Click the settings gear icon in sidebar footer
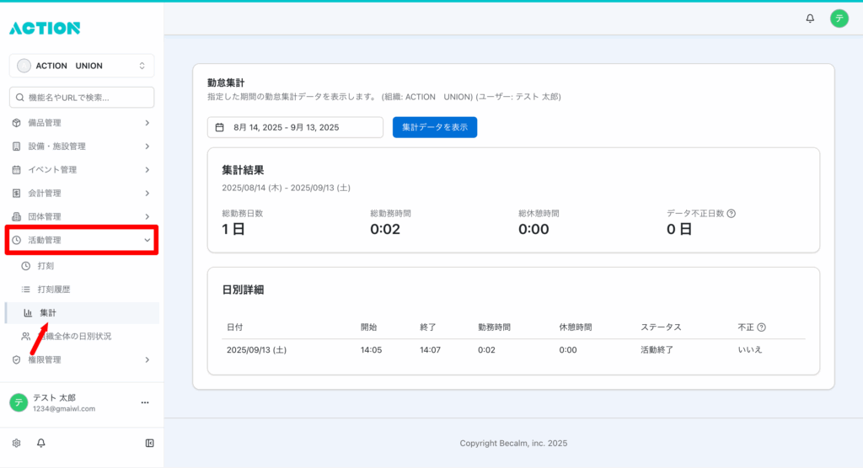 16,443
